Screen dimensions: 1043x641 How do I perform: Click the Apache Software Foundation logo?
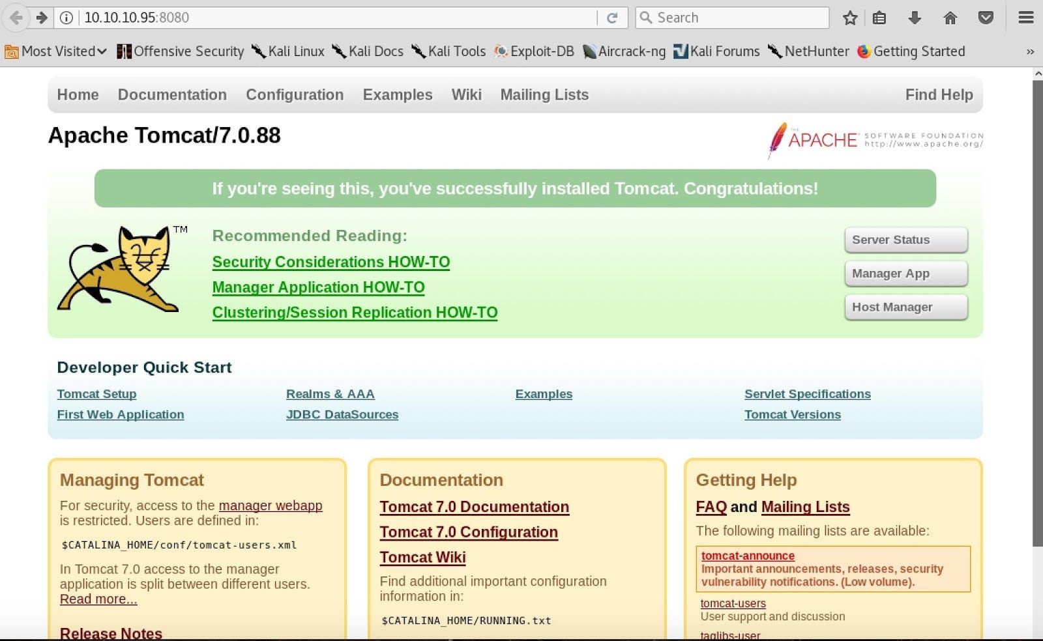click(875, 140)
